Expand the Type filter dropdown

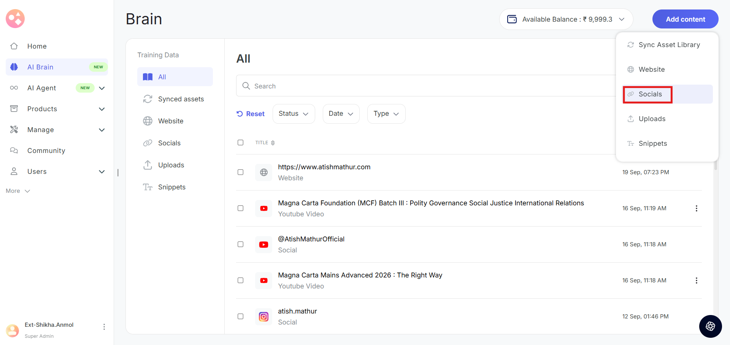(x=386, y=114)
